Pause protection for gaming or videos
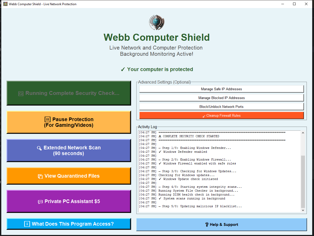 69,122
